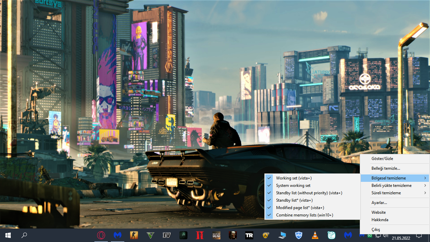Launch Half-Life lambda icon in taskbar

tap(266, 235)
